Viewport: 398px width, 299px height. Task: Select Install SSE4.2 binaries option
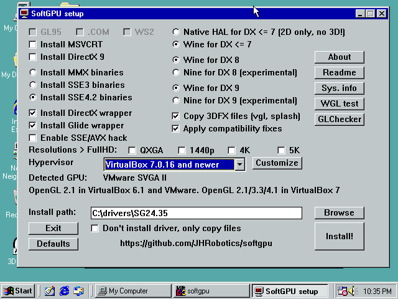pos(33,97)
